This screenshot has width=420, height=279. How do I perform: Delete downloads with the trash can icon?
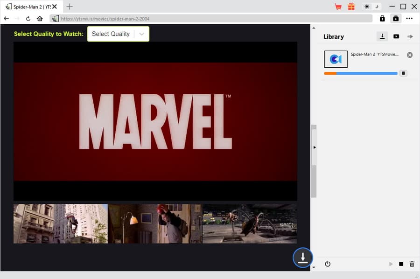412,264
